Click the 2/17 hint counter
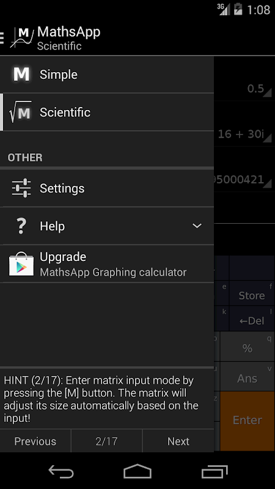Screen dimensions: 275x489 coord(106,441)
